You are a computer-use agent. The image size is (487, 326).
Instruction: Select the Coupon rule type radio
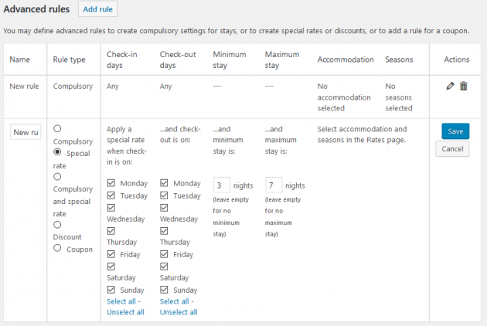57,248
